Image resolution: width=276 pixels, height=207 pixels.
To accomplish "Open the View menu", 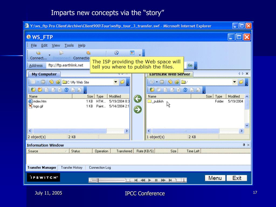I will pyautogui.click(x=56, y=45).
